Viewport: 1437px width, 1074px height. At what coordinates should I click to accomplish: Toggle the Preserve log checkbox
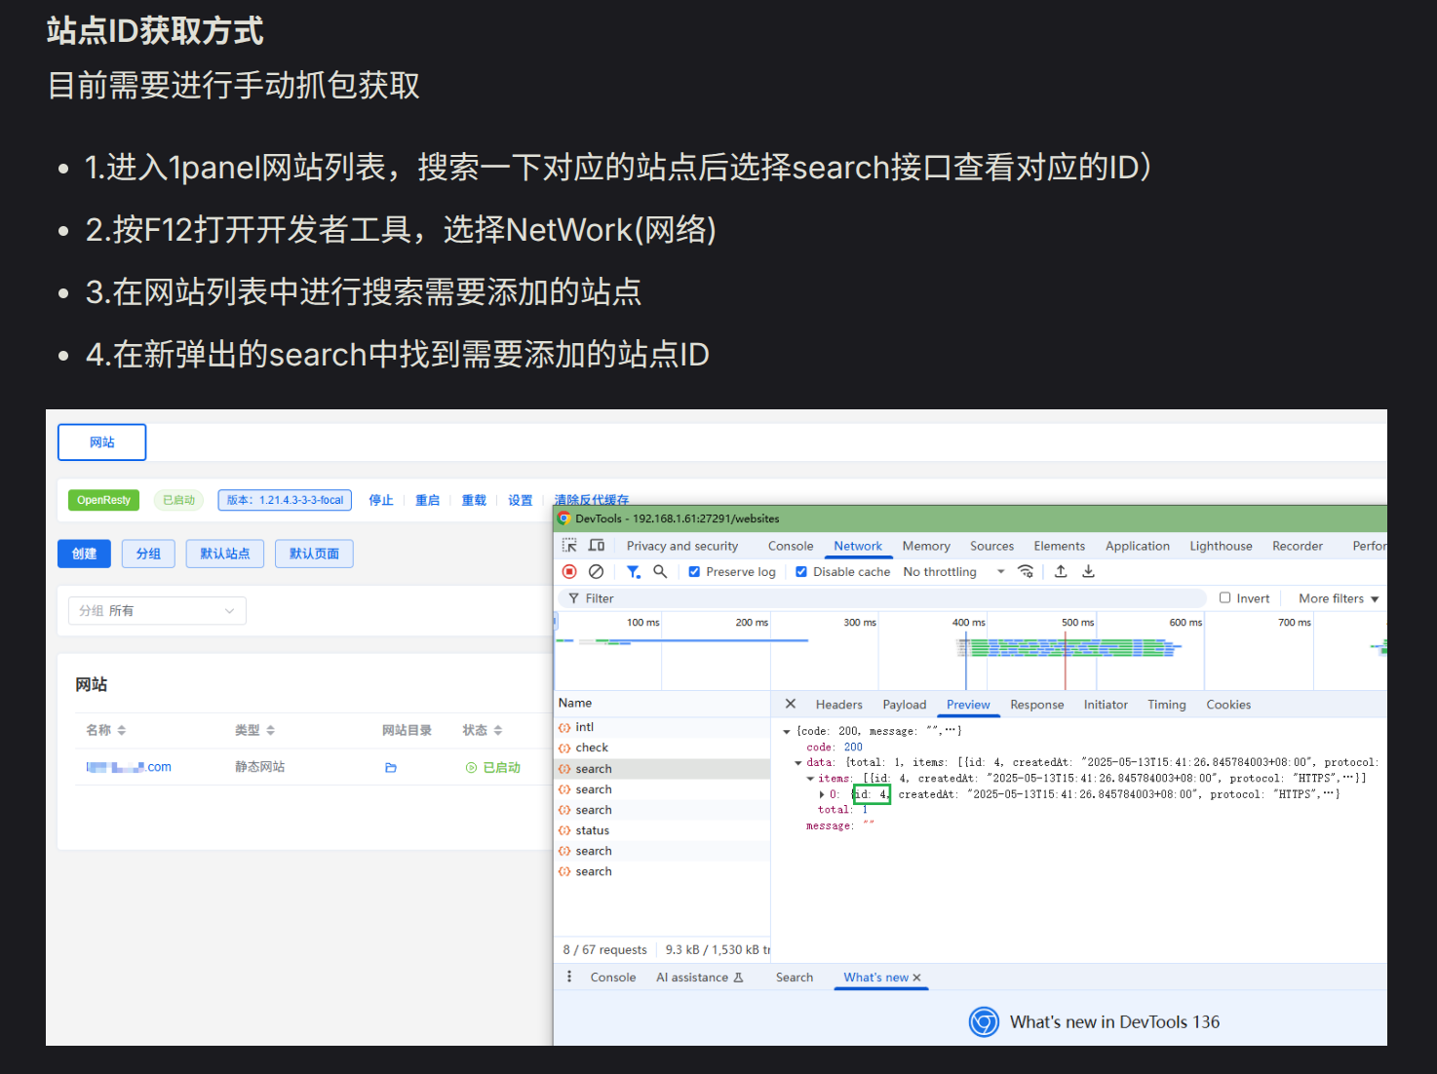point(694,572)
